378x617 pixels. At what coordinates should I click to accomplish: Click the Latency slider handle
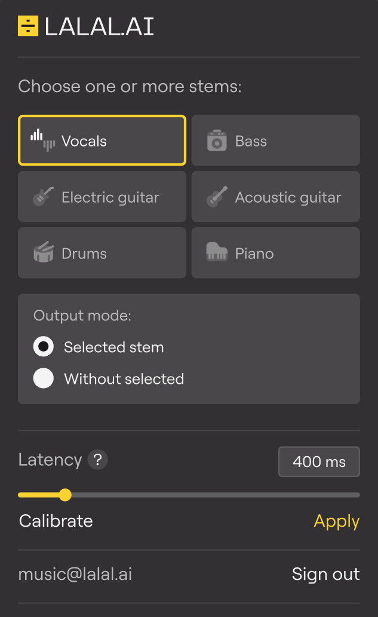click(65, 495)
